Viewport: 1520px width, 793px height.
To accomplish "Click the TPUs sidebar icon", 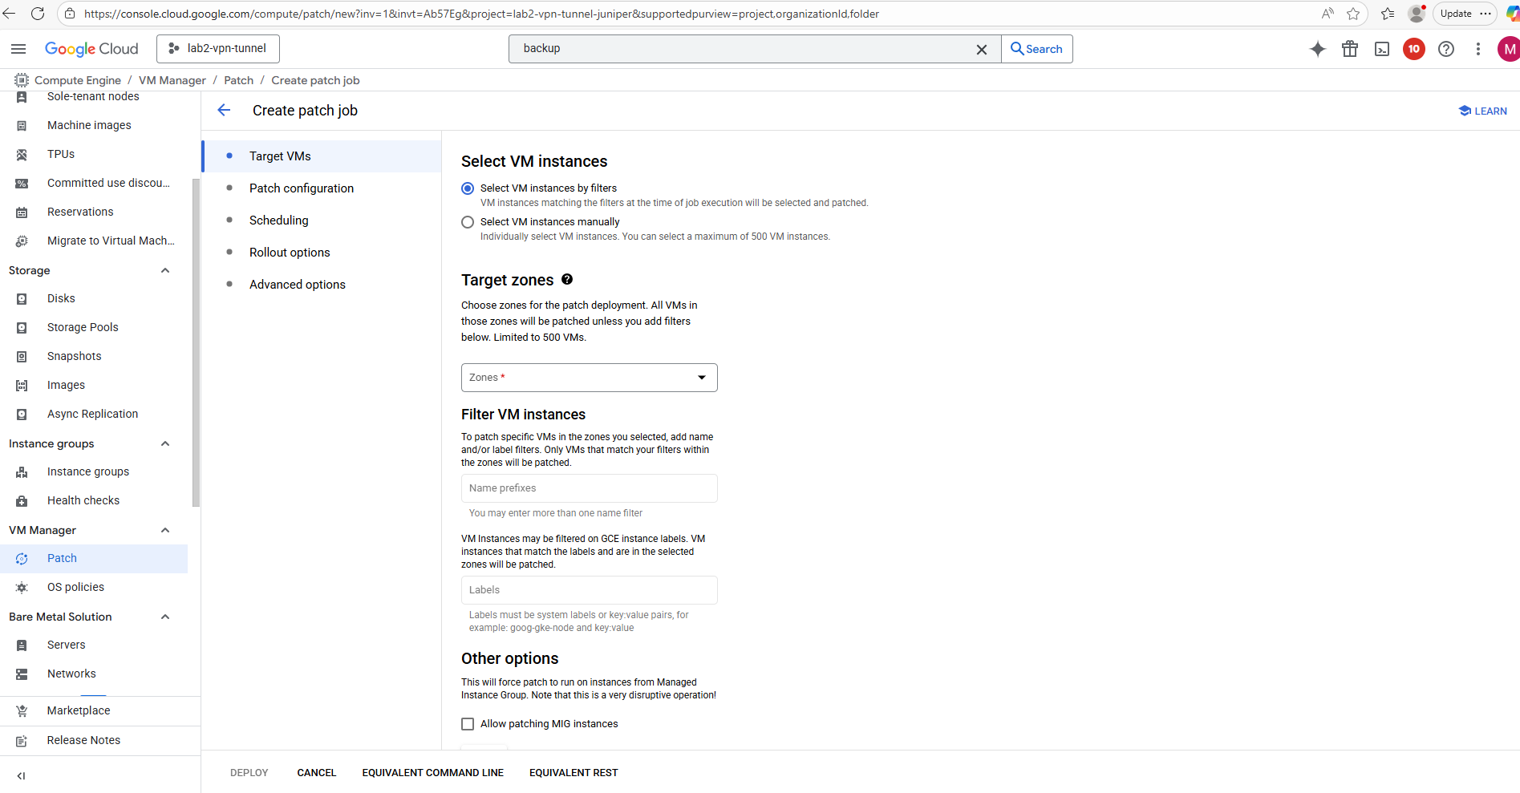I will (x=22, y=155).
